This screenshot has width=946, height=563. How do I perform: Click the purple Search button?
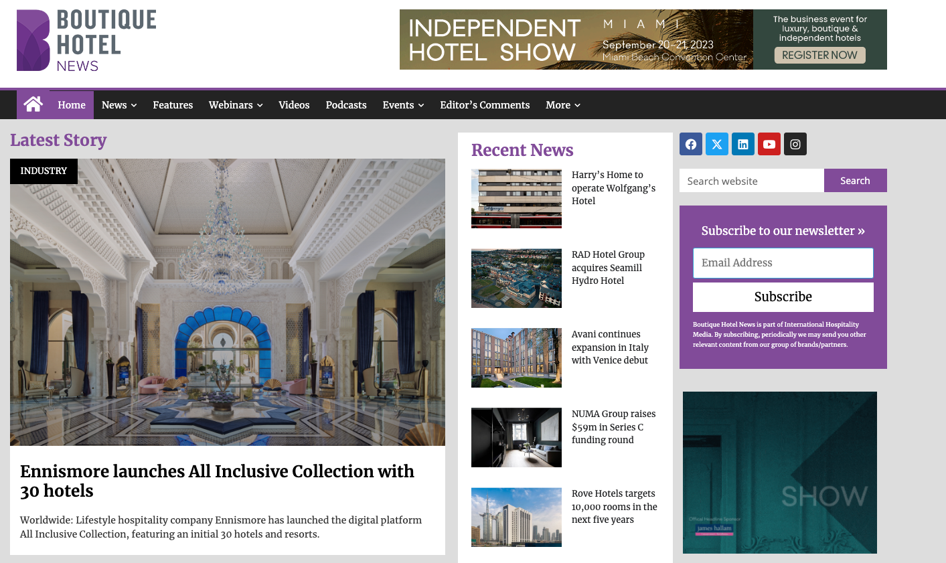[x=855, y=181]
